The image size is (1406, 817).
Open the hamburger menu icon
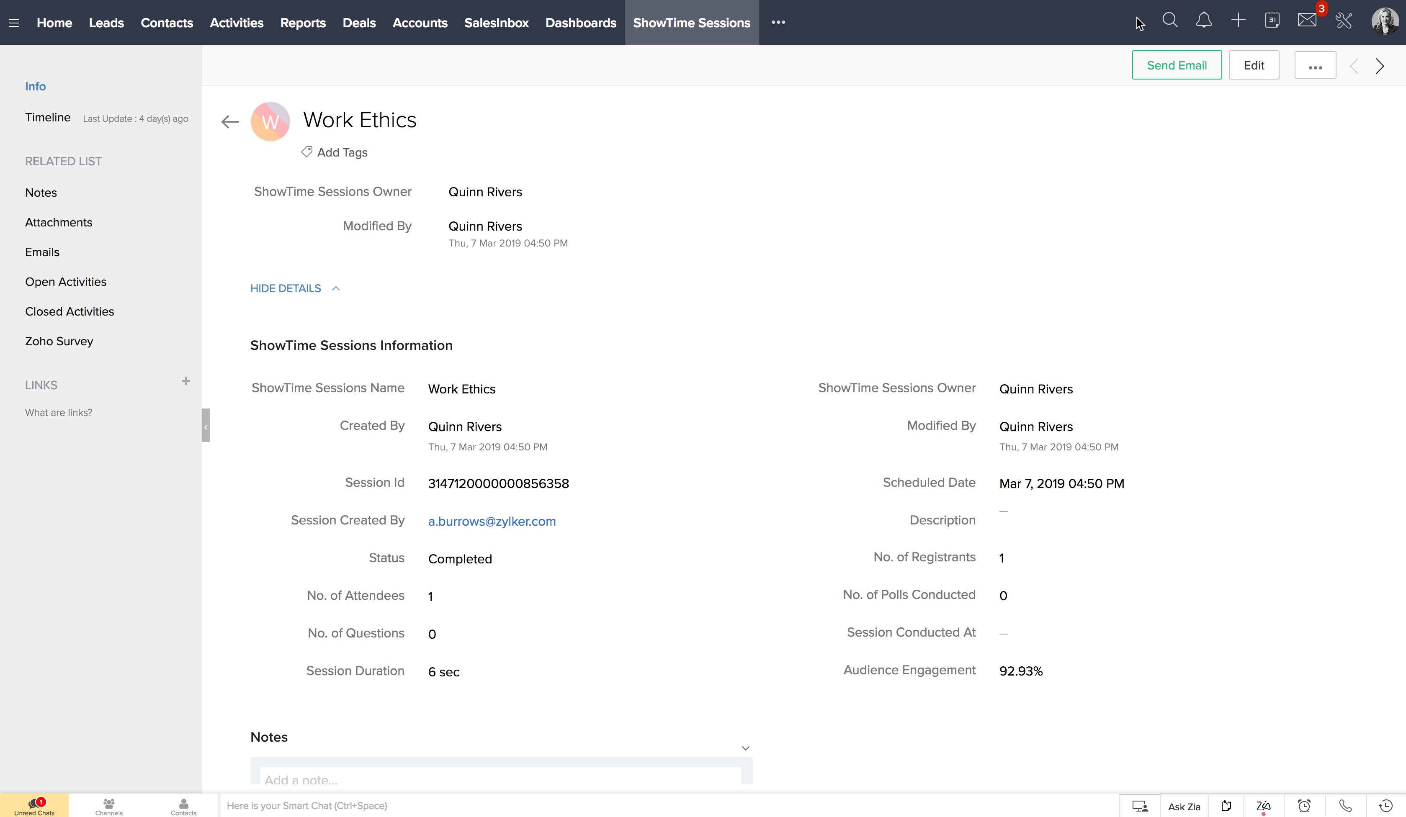coord(15,23)
